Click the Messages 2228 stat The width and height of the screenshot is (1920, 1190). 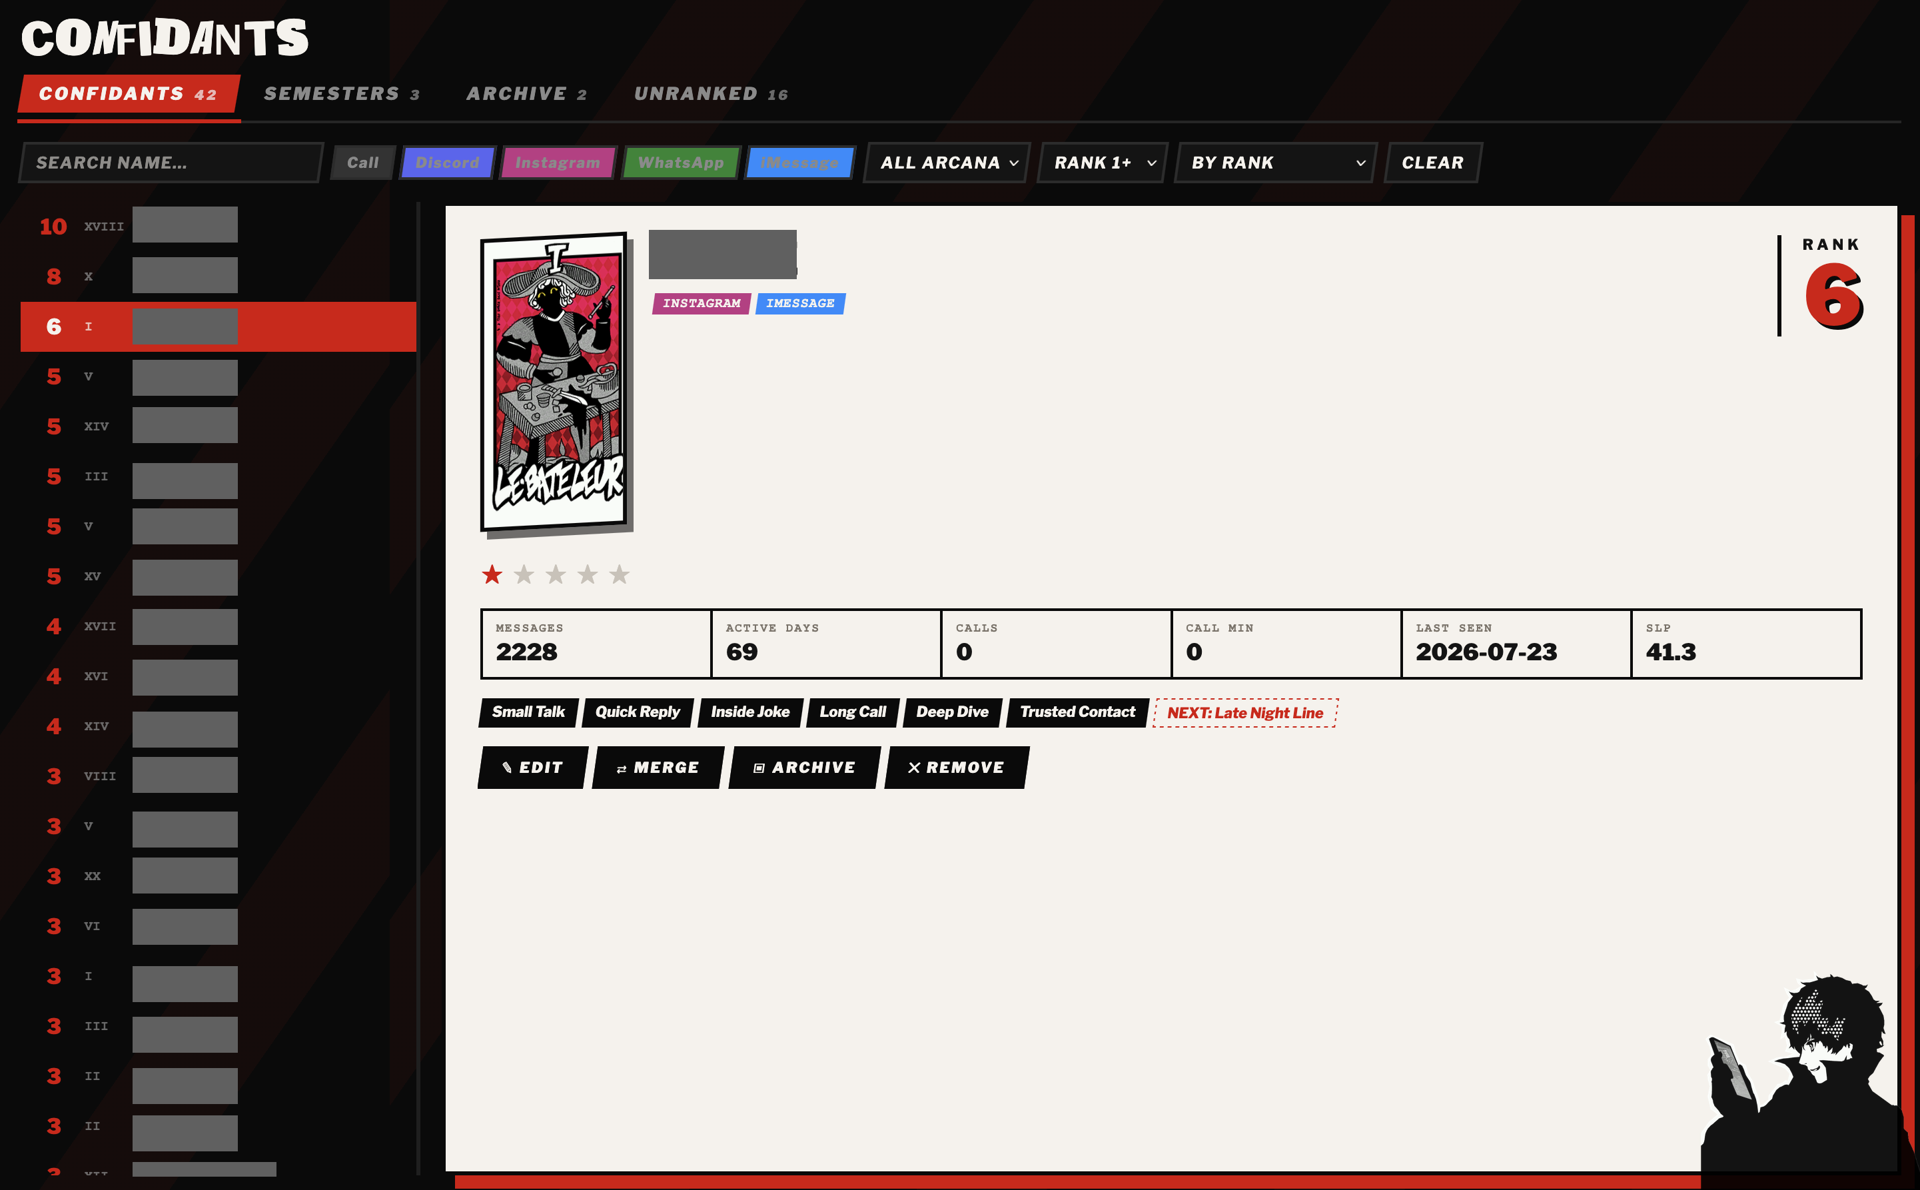coord(596,644)
